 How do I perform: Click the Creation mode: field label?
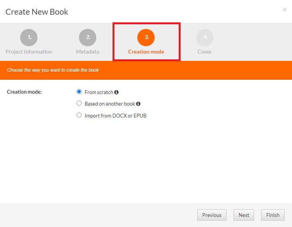[24, 92]
